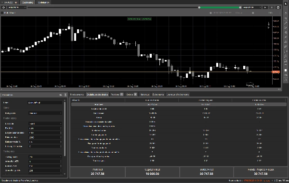Start the backtest with the play button
The height and width of the screenshot is (183, 289).
click(265, 7)
